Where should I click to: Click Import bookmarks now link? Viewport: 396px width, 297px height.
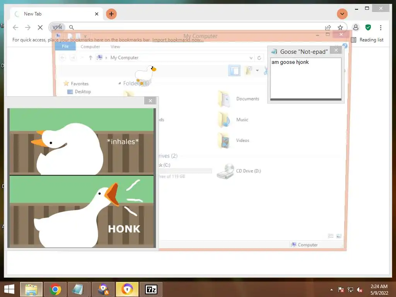click(x=178, y=40)
